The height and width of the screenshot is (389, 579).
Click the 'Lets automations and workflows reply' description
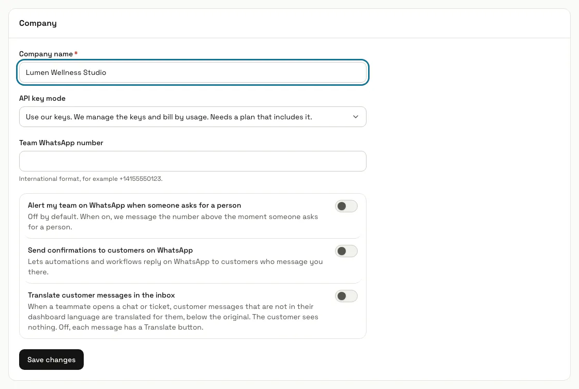pos(175,267)
